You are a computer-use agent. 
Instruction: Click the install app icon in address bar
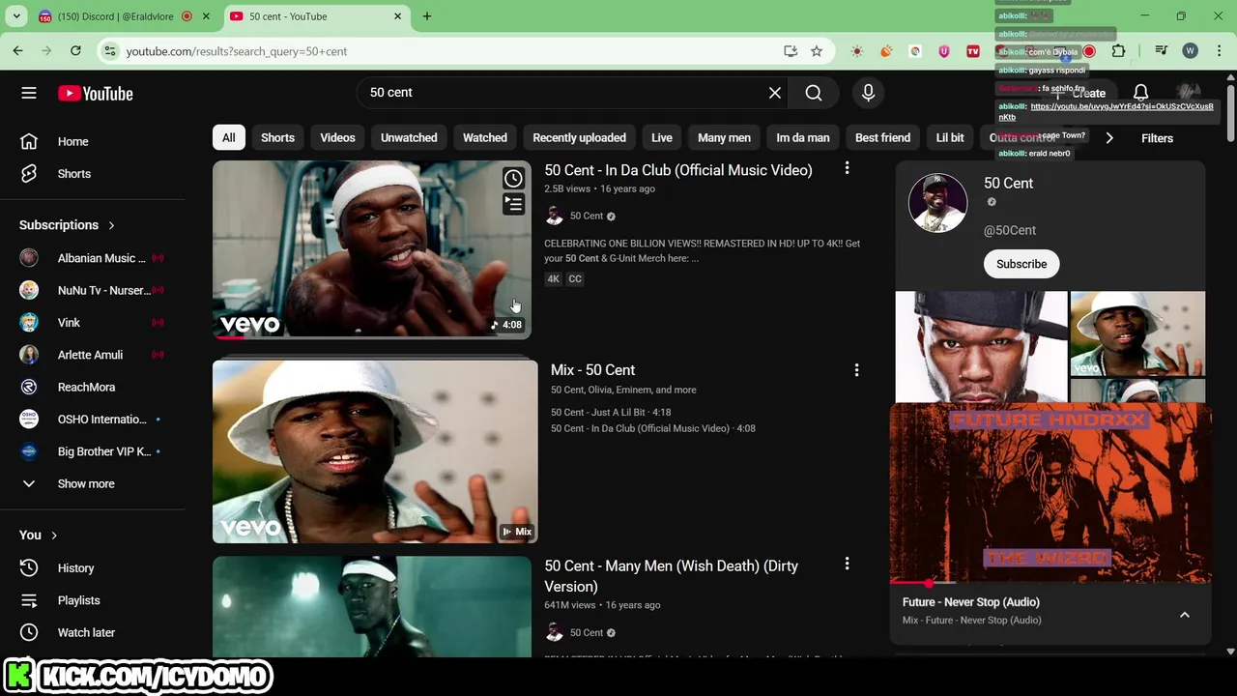[791, 51]
